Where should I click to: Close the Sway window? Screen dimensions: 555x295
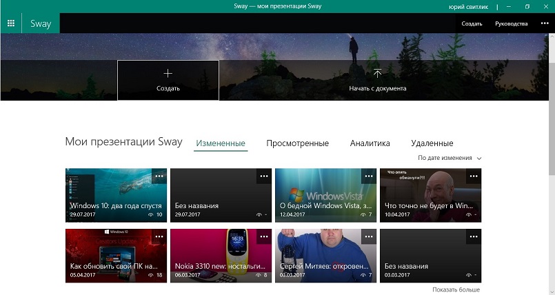pos(546,6)
